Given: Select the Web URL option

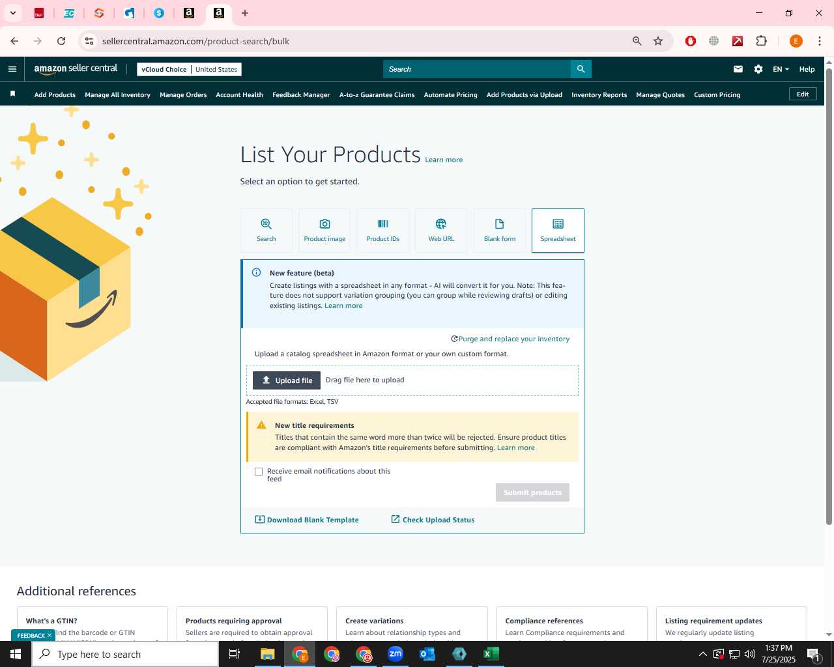Looking at the screenshot, I should pos(441,231).
